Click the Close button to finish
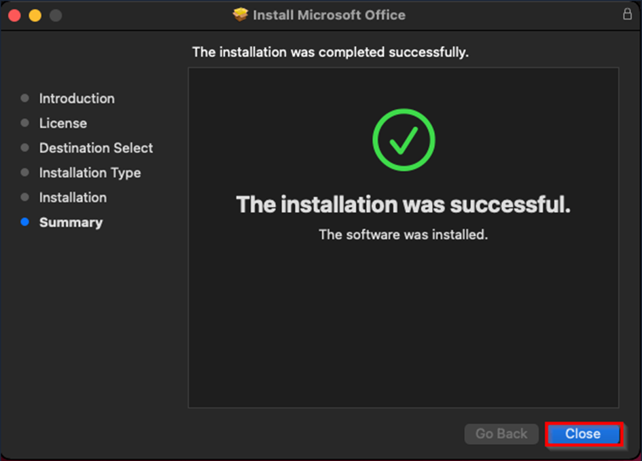Viewport: 642px width, 461px height. (583, 434)
